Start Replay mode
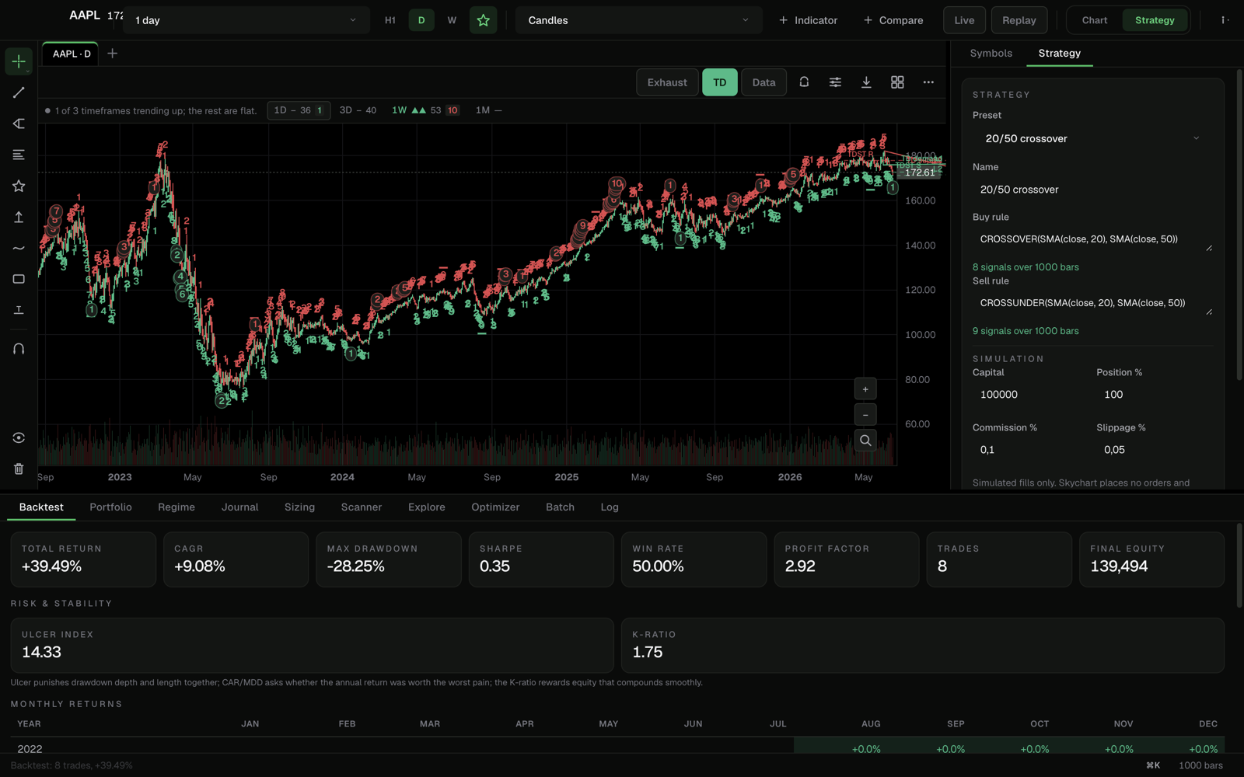 coord(1019,20)
